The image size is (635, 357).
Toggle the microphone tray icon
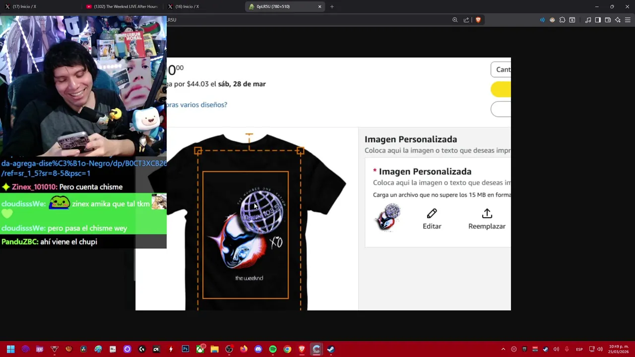tap(567, 349)
